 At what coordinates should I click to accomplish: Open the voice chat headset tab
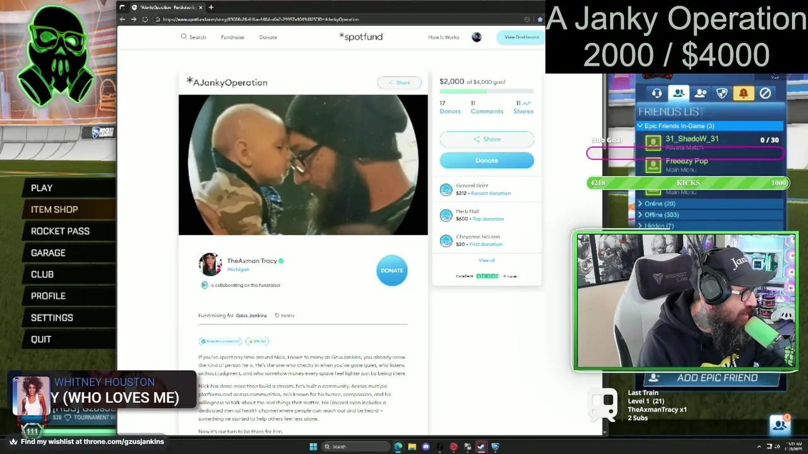coord(656,93)
